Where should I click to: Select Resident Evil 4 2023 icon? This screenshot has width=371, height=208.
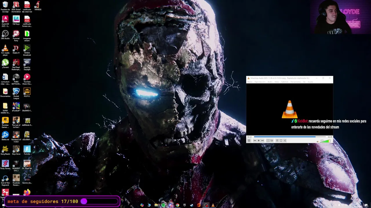click(x=16, y=137)
